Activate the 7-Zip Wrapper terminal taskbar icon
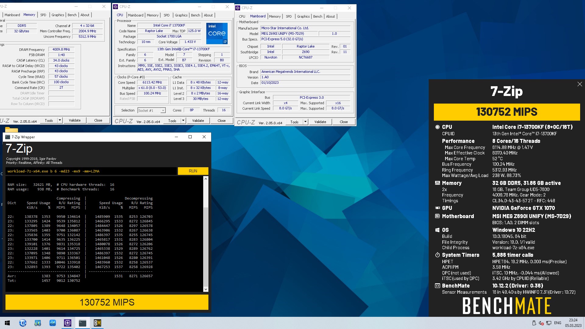 coord(83,323)
